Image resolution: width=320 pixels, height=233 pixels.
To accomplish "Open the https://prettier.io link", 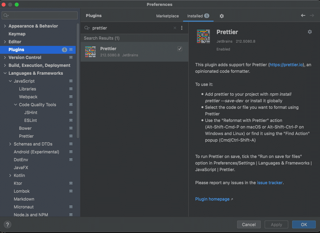I will [286, 65].
